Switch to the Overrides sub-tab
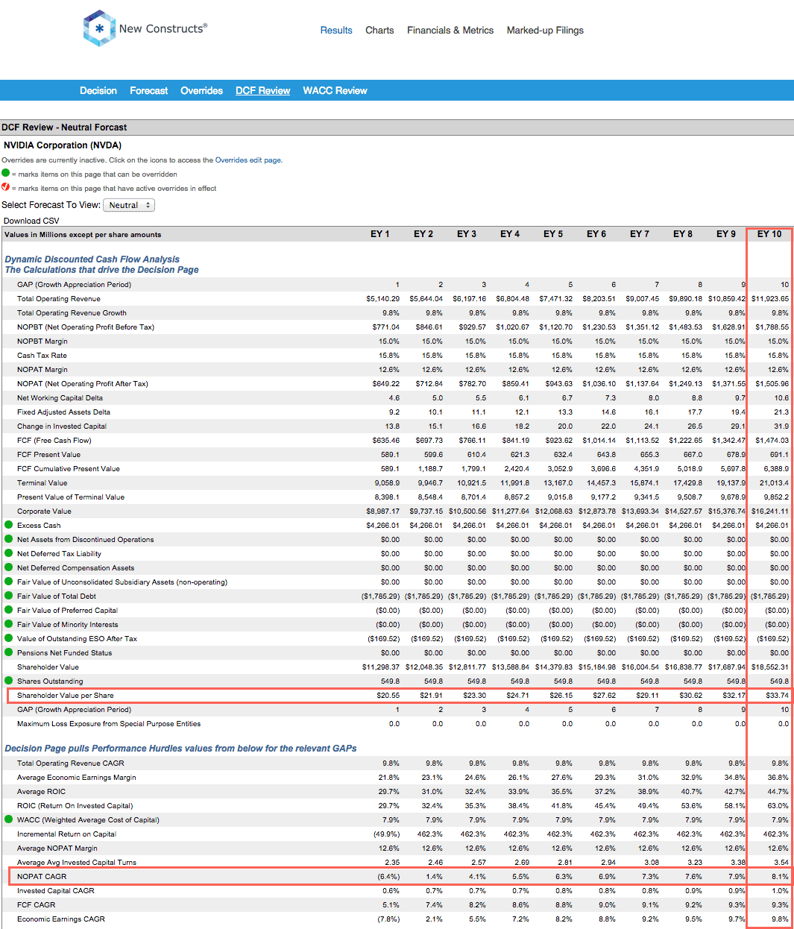This screenshot has height=929, width=794. click(201, 91)
